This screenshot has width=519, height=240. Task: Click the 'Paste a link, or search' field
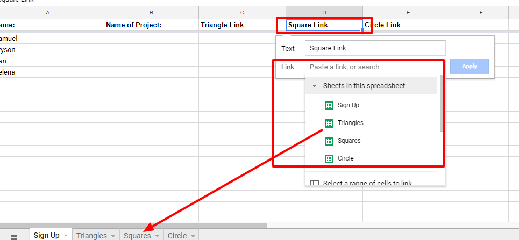point(375,67)
